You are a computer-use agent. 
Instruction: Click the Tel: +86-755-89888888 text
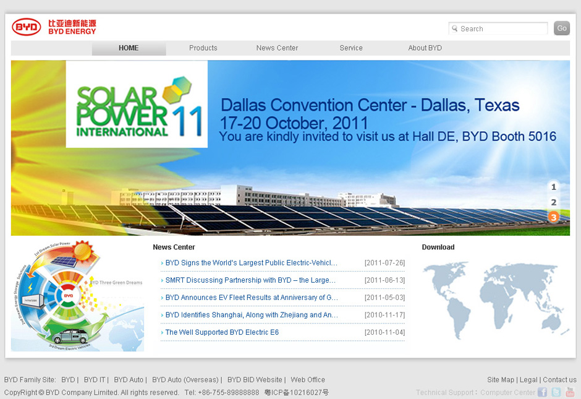tap(221, 393)
